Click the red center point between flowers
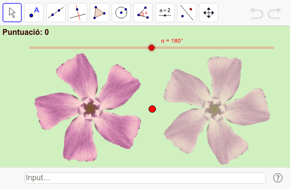The height and width of the screenshot is (189, 291). pos(152,109)
